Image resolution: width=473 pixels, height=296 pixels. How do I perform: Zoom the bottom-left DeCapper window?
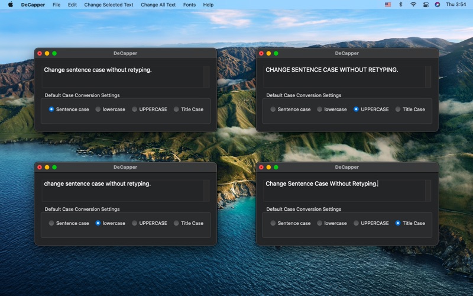click(x=54, y=167)
